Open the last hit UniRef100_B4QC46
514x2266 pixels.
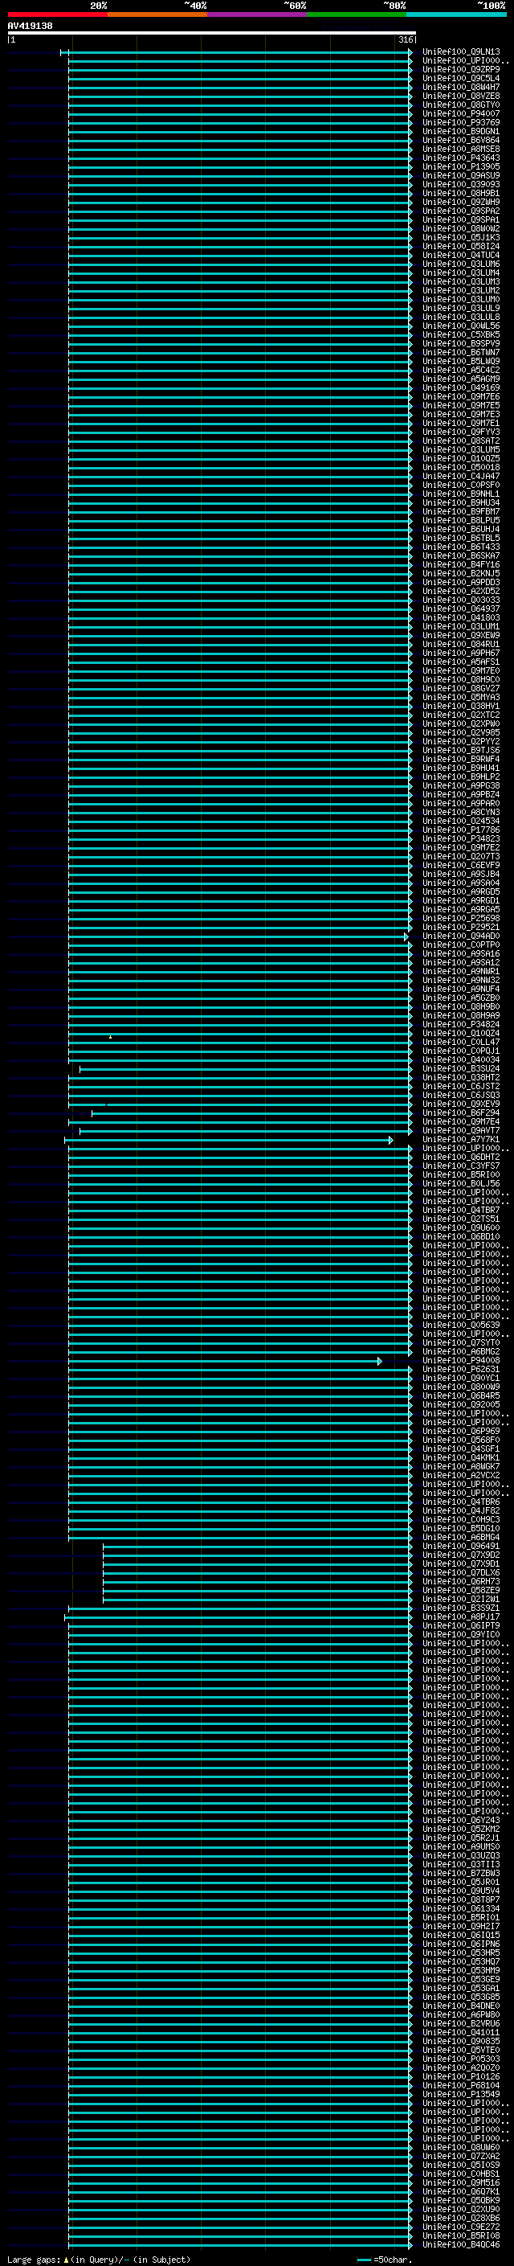[461, 2244]
